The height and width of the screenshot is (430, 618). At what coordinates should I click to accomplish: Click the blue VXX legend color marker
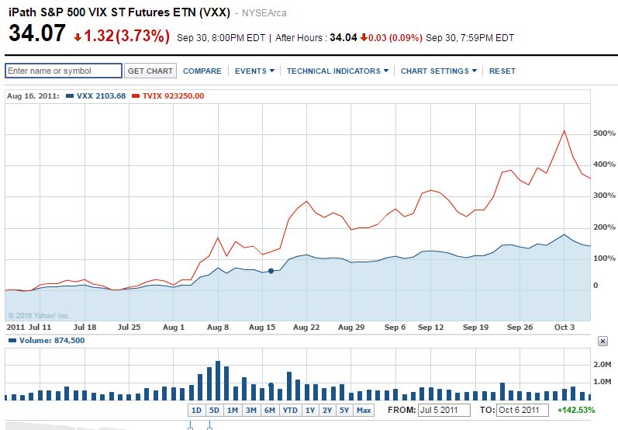[x=70, y=96]
